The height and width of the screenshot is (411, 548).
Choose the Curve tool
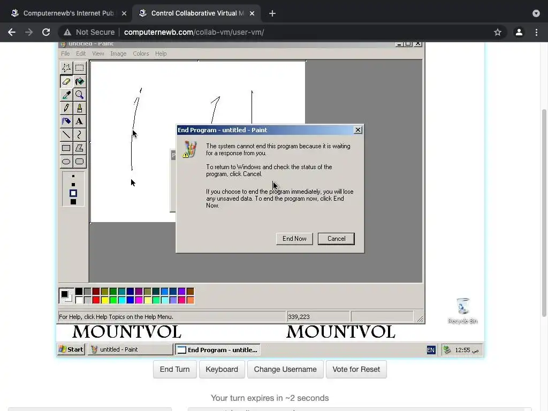tap(80, 134)
